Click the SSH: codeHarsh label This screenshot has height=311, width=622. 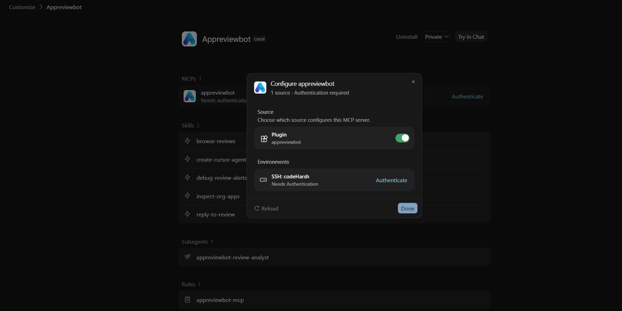point(290,176)
